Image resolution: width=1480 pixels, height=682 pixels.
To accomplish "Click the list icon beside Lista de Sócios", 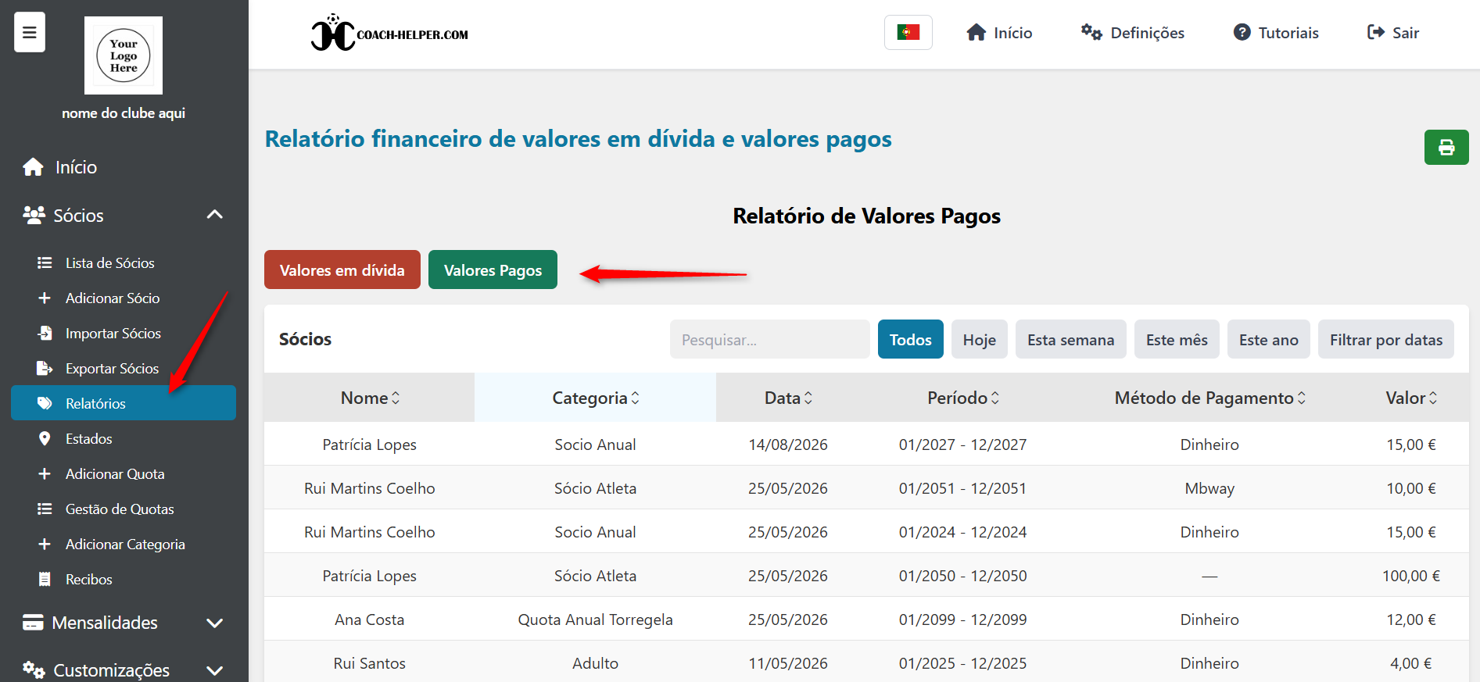I will point(45,263).
